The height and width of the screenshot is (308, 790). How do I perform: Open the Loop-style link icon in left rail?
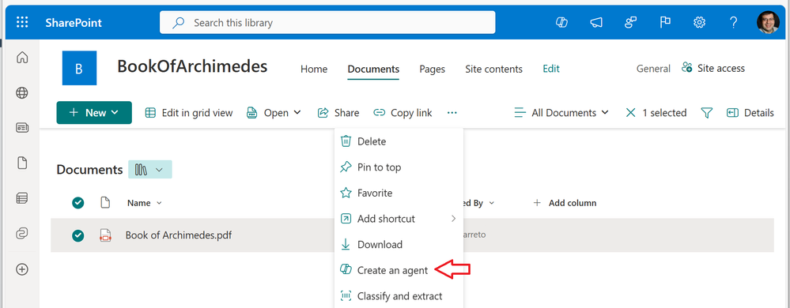(22, 234)
